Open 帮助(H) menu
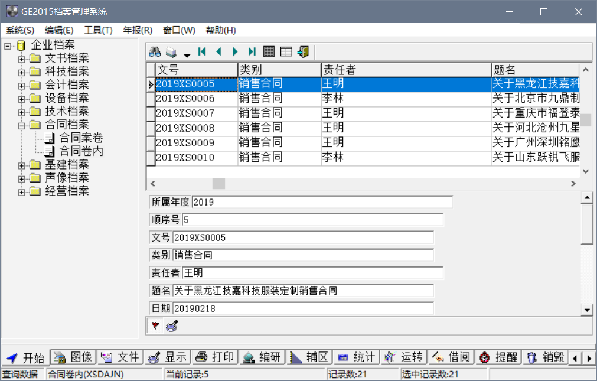The height and width of the screenshot is (381, 597). [x=221, y=30]
